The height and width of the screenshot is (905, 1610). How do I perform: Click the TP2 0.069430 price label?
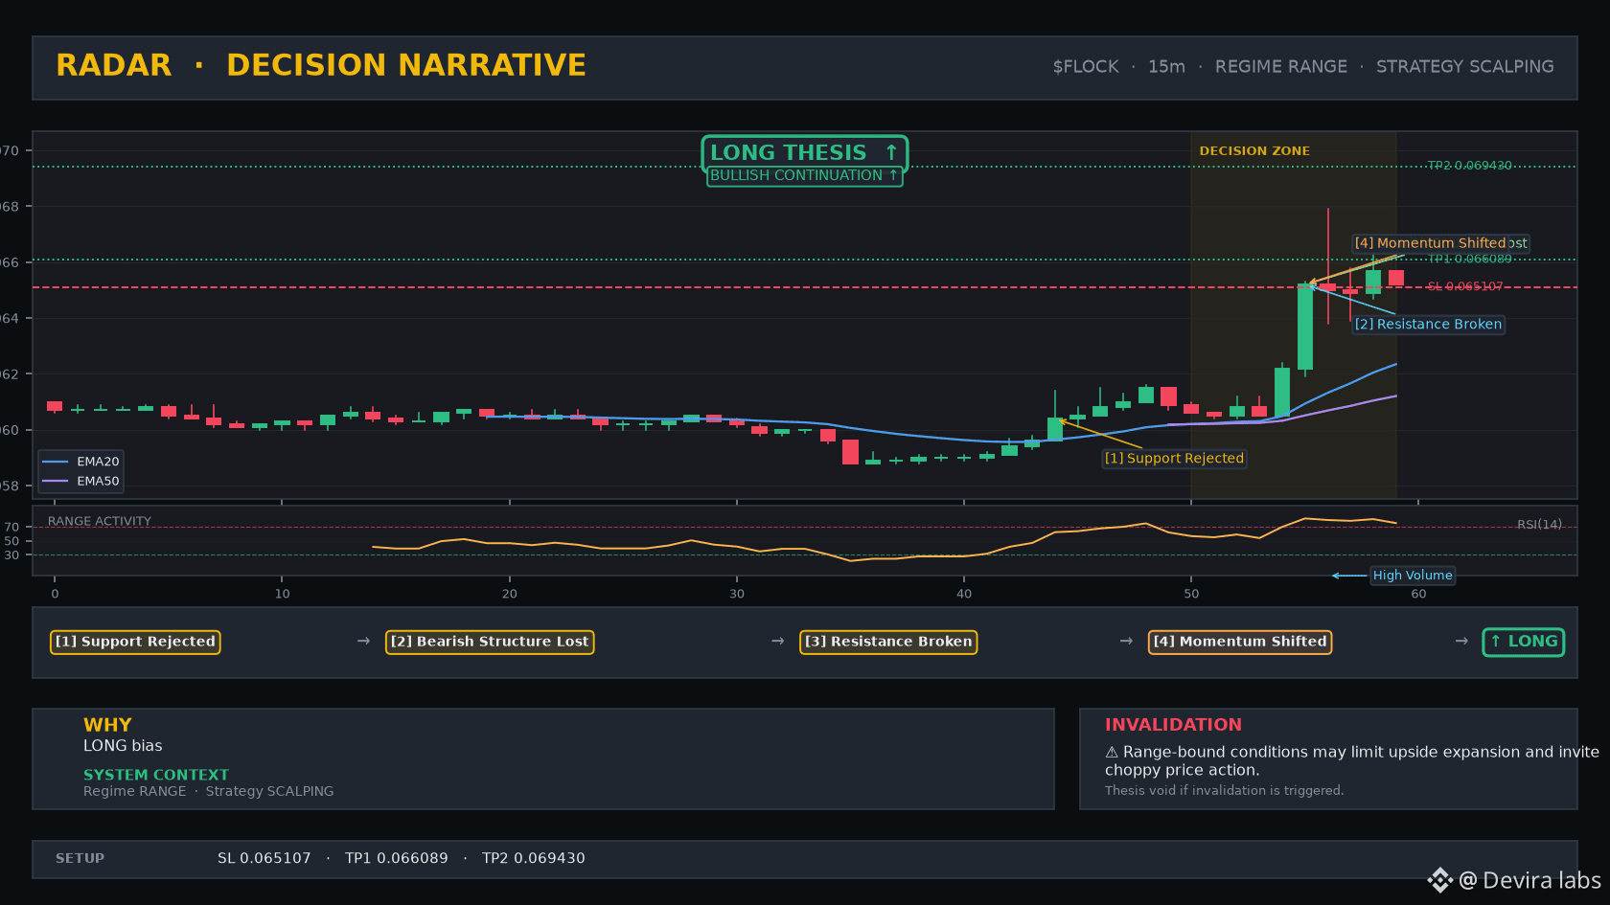pyautogui.click(x=1469, y=166)
